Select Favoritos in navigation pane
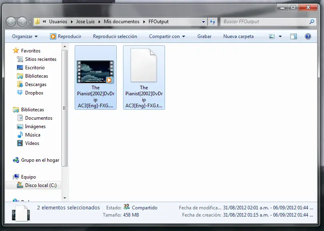Screen dimensions: 324x231 pos(31,51)
